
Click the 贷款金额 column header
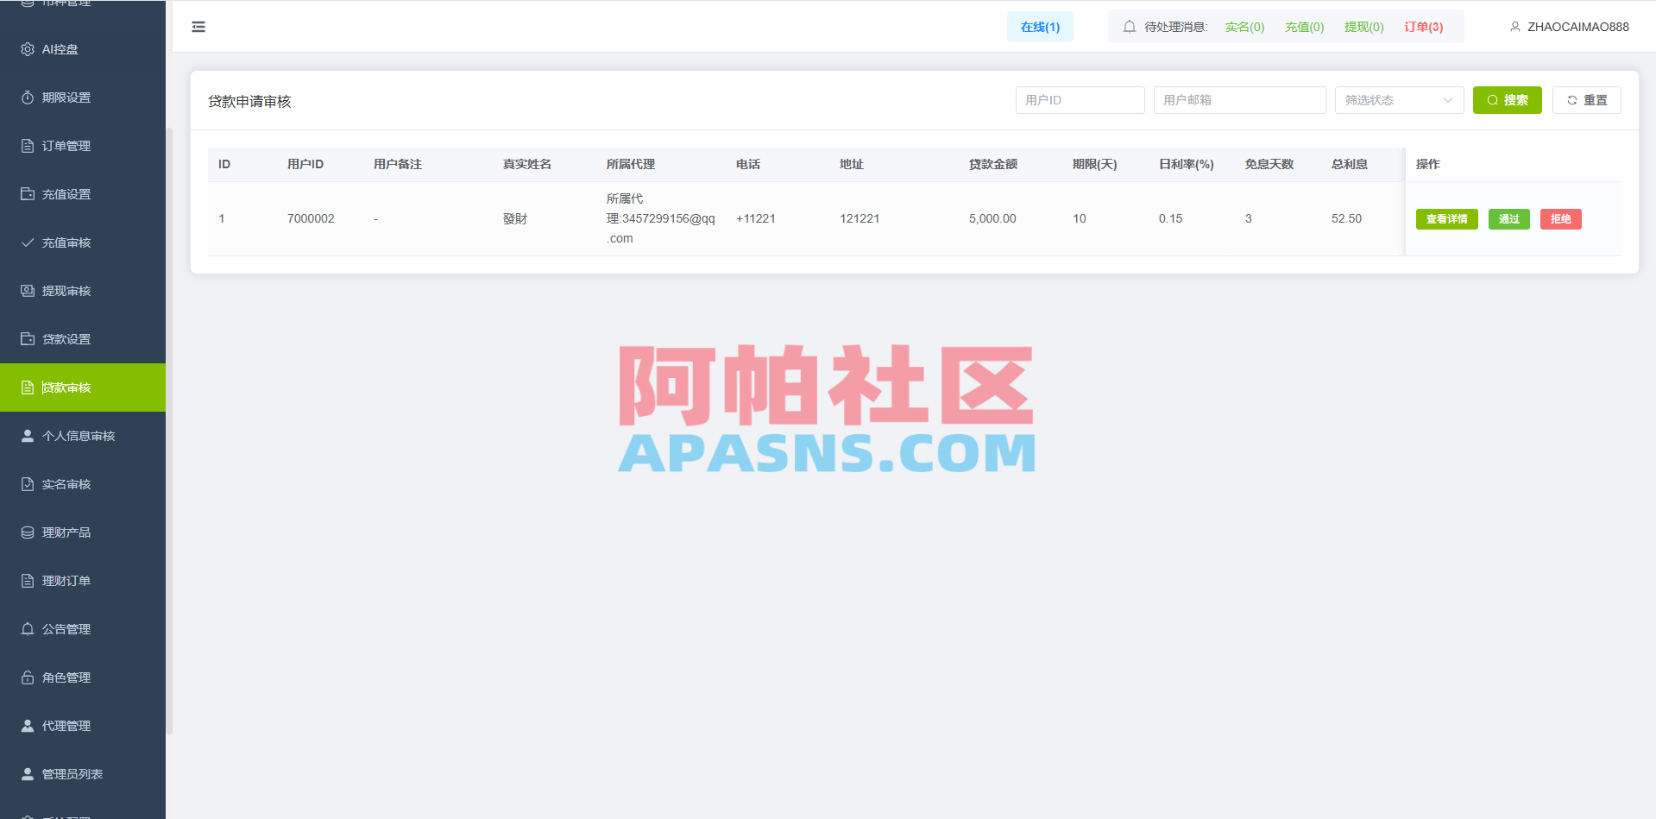point(993,164)
